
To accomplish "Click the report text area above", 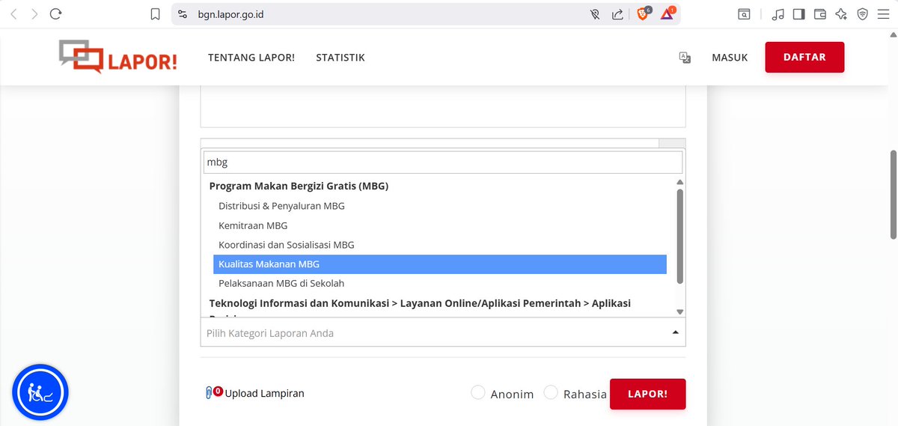I will tap(443, 106).
